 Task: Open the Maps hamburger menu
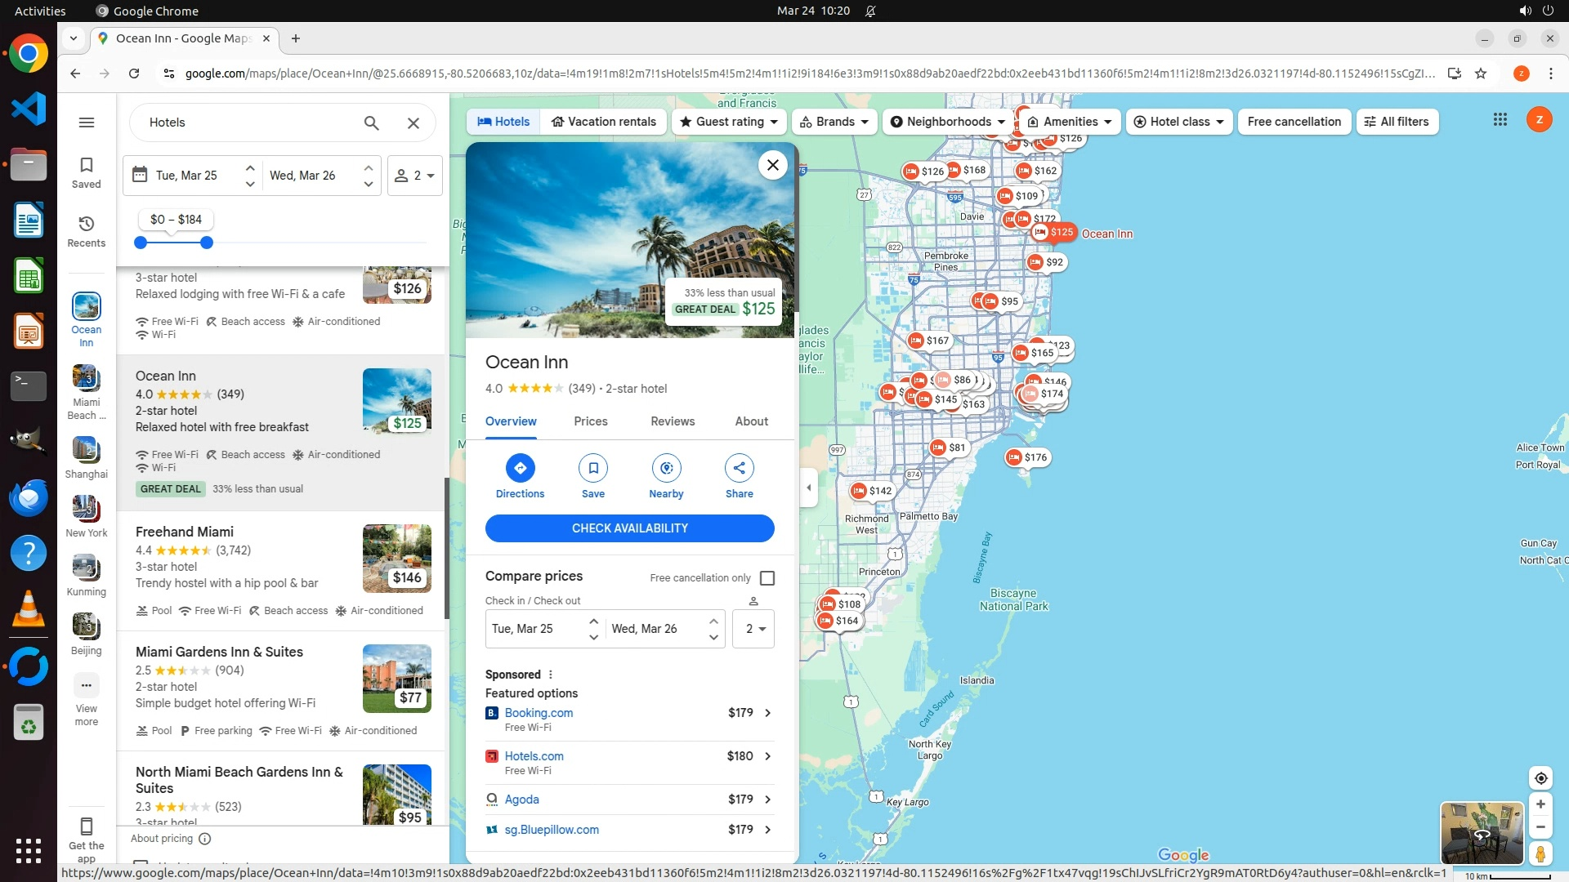pos(87,122)
